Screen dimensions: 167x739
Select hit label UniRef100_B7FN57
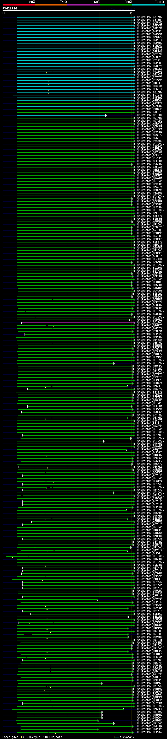tap(150, 25)
